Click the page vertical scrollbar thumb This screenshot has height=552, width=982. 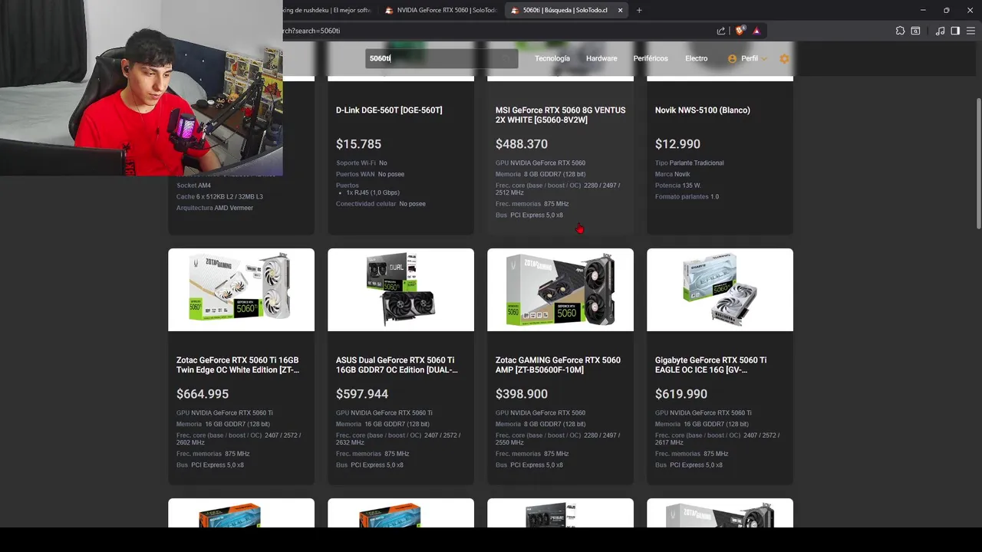point(977,163)
